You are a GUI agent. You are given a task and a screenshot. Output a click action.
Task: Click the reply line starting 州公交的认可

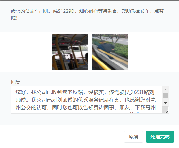(x=86, y=108)
